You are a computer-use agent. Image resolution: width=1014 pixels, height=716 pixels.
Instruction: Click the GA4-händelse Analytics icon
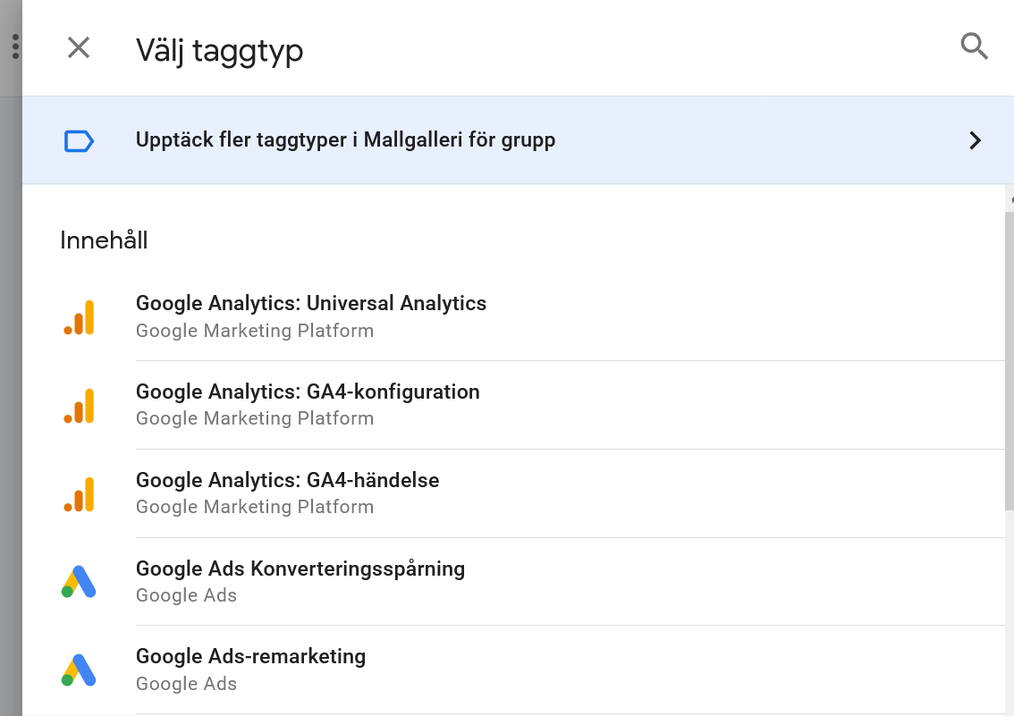coord(80,493)
